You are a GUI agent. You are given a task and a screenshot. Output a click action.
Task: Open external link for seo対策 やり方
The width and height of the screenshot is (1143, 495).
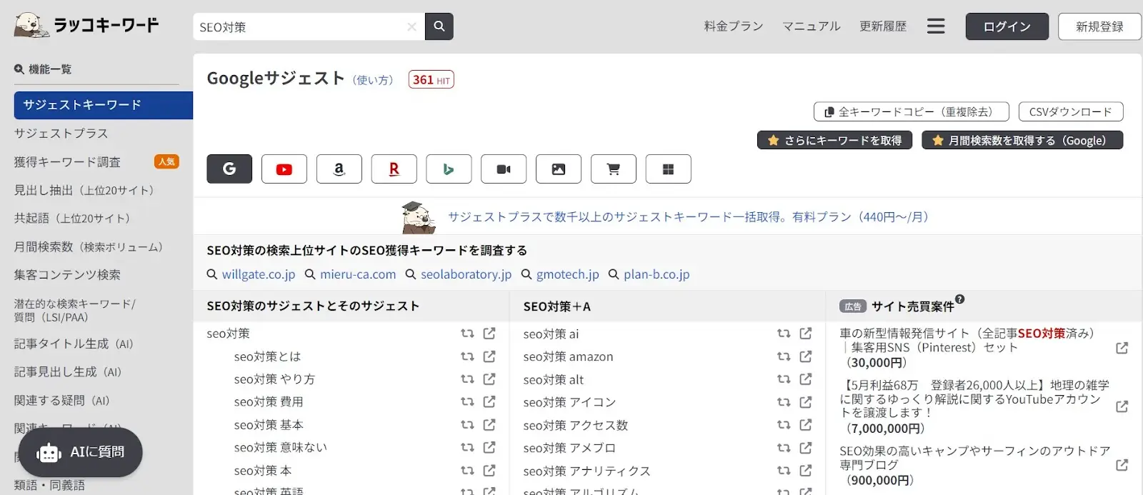click(x=489, y=379)
